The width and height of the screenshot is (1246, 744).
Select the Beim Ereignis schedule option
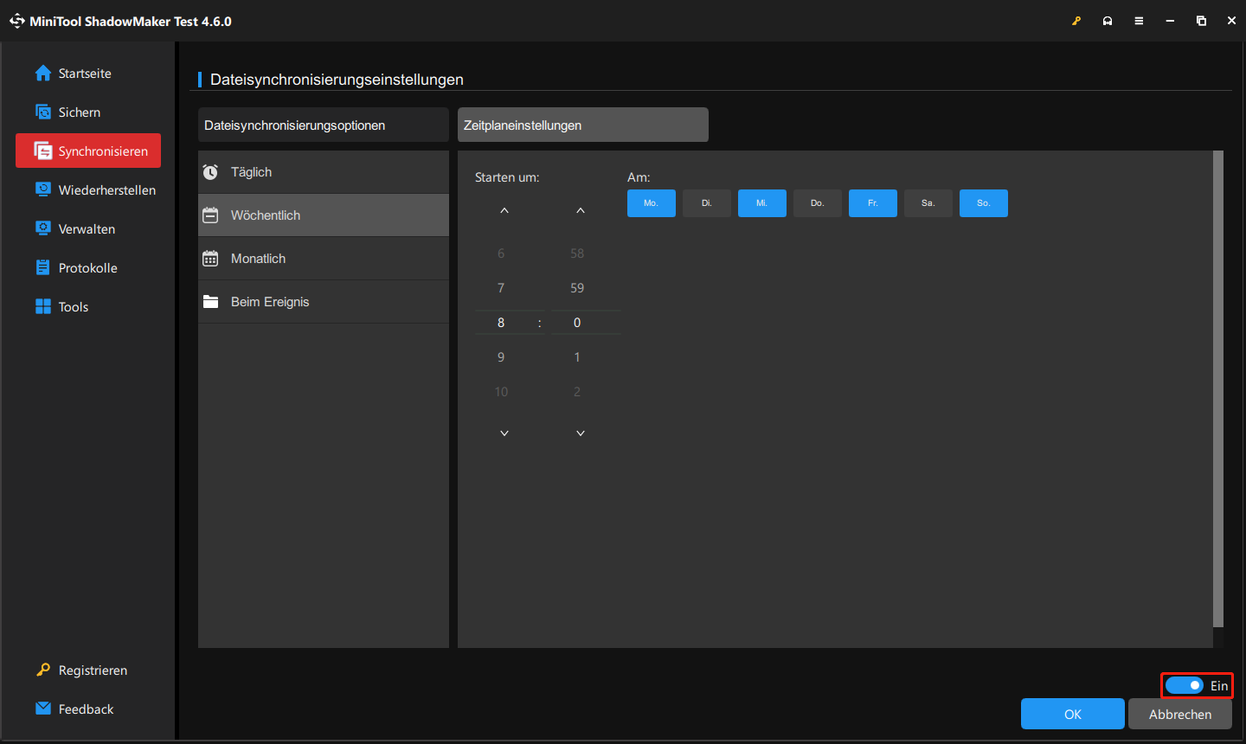pyautogui.click(x=324, y=302)
